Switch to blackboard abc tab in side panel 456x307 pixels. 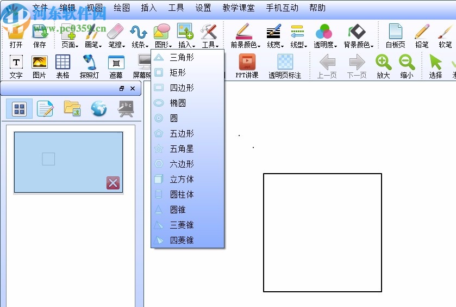click(126, 109)
